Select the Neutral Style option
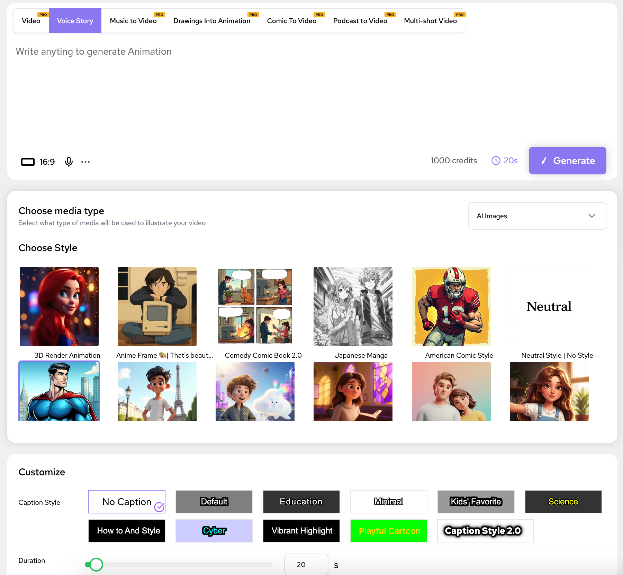 (549, 307)
